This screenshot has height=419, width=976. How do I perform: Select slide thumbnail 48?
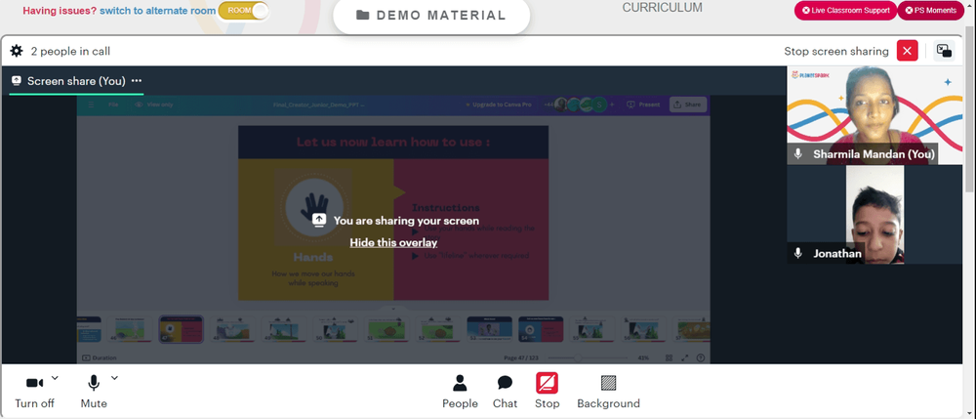pyautogui.click(x=233, y=329)
